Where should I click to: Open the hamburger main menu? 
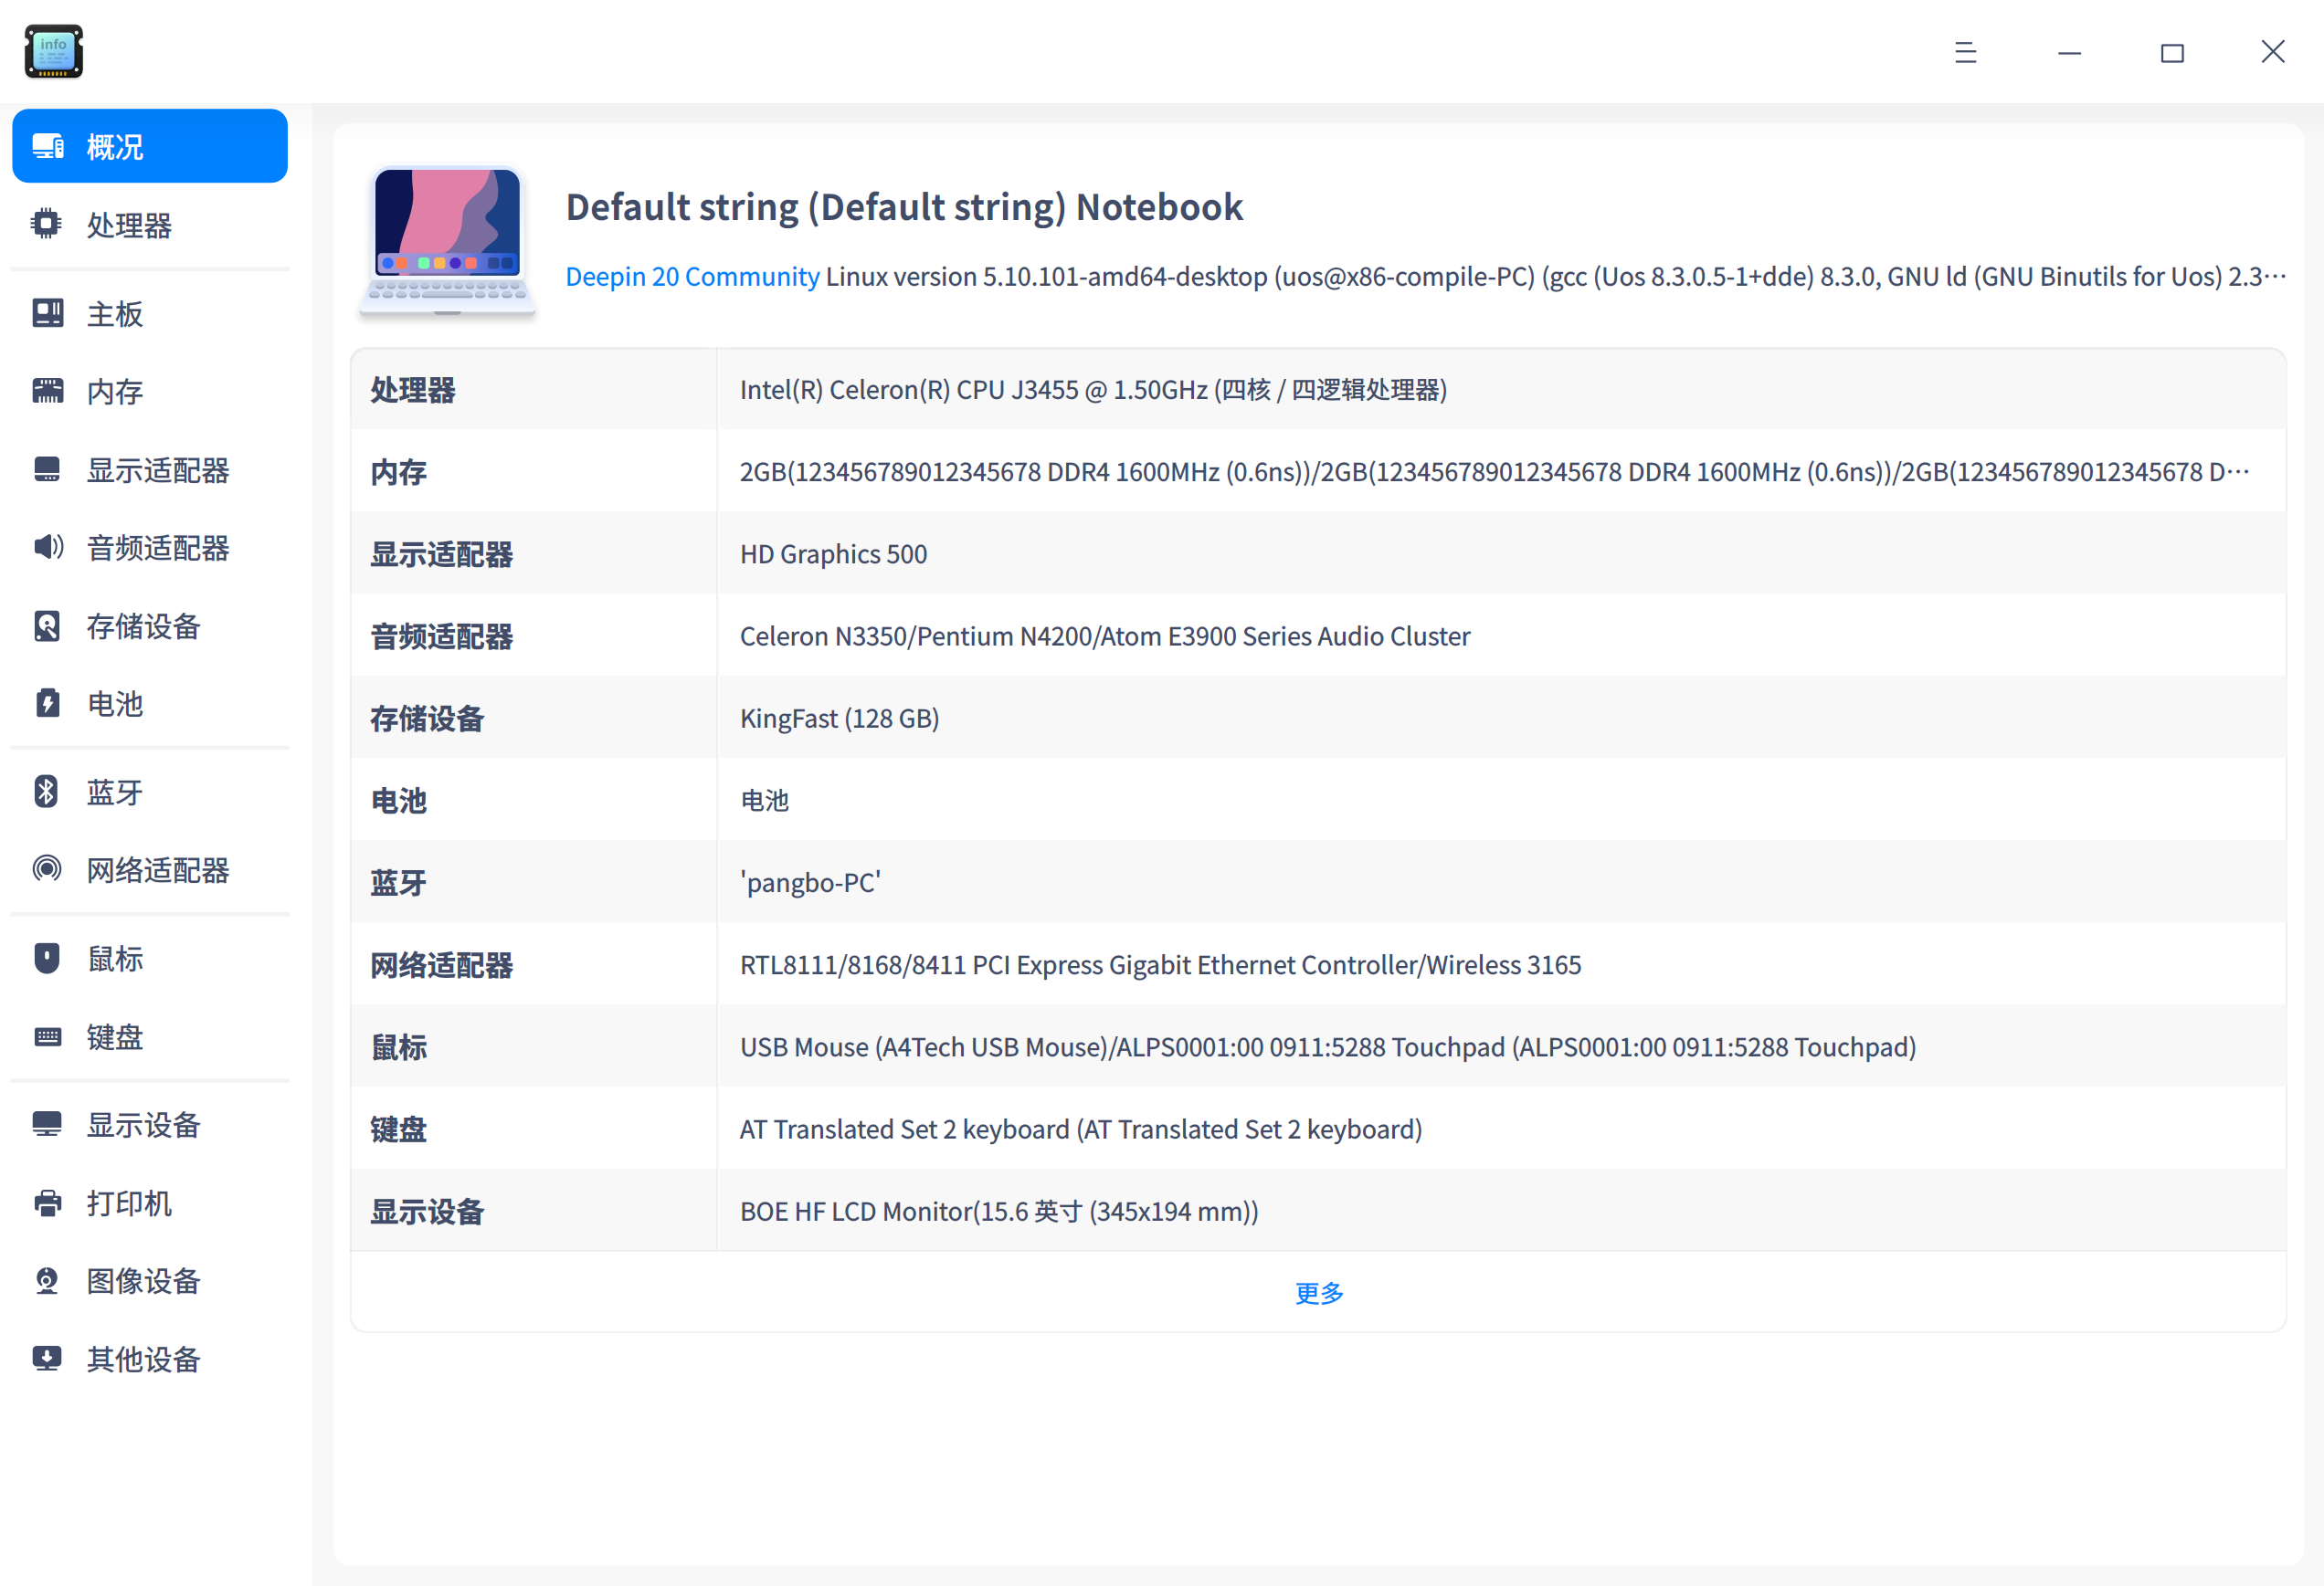[x=1965, y=52]
